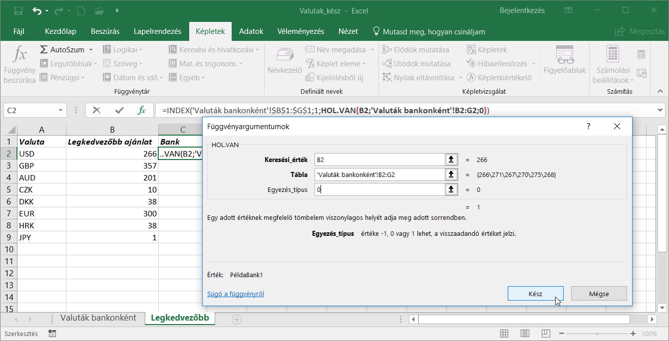Screen dimensions: 669x341
Task: Open the Valuták bankonként sheet tab
Action: coord(98,318)
